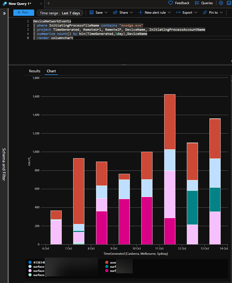Open settings gear icon
This screenshot has height=283, width=232.
pos(221,3)
